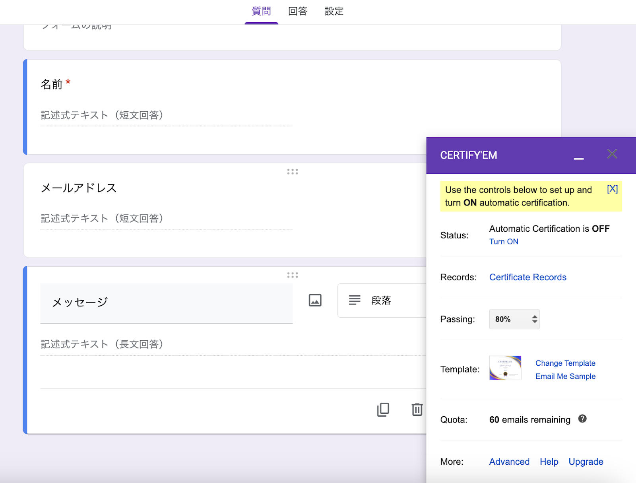Switch to the 設定 tab
This screenshot has width=636, height=483.
pyautogui.click(x=334, y=12)
